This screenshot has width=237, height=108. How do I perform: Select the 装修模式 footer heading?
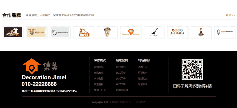100,60
